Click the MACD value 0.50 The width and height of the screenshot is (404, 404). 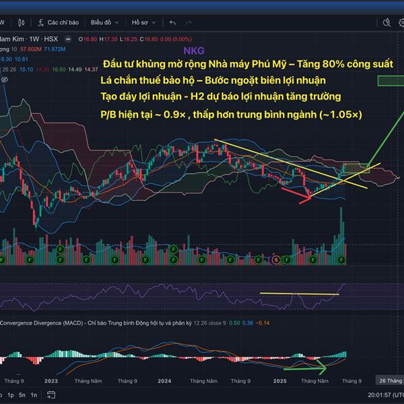tap(234, 323)
